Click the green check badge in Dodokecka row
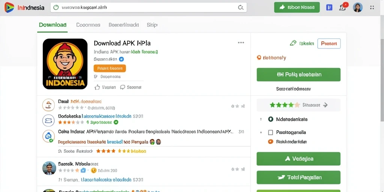The height and width of the screenshot is (192, 384). click(116, 122)
